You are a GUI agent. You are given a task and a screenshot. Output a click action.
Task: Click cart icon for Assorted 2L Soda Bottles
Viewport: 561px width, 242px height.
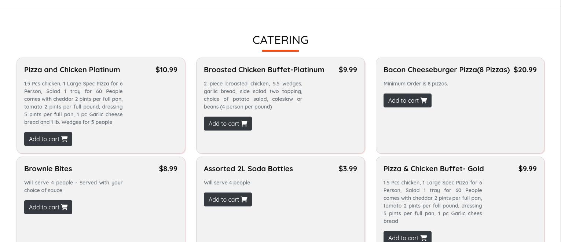[x=244, y=199]
